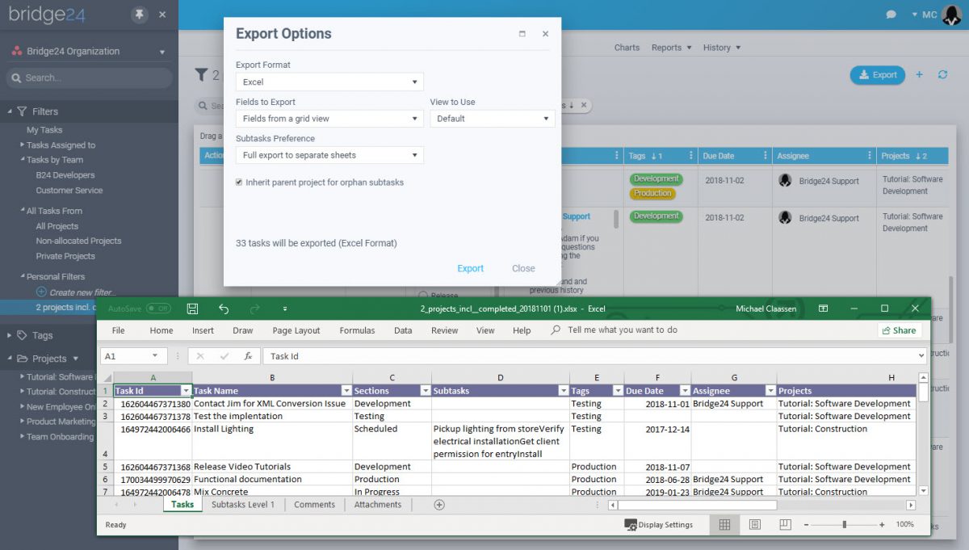This screenshot has height=550, width=969.
Task: Click zoom out minus in Excel
Action: (x=805, y=525)
